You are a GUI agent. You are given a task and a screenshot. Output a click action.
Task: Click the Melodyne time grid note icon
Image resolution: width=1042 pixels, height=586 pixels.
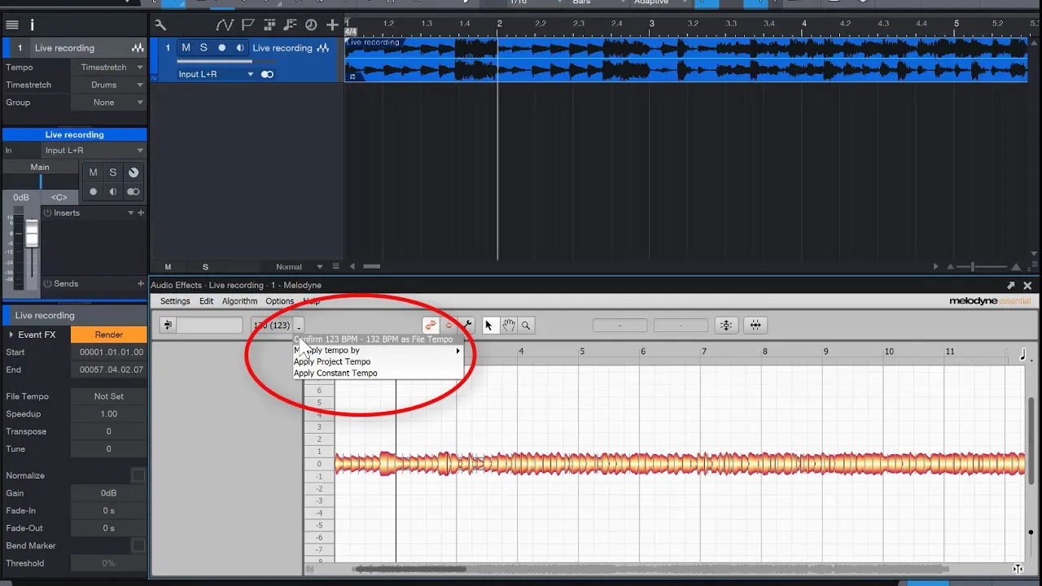coord(1024,354)
